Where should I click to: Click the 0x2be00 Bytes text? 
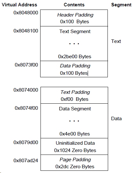coord(75,57)
